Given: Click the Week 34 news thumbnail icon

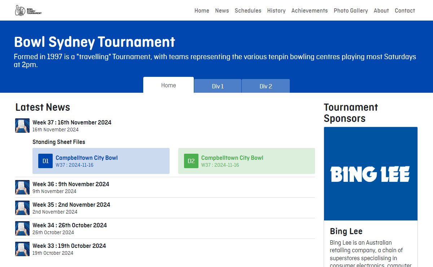Looking at the screenshot, I should (22, 228).
